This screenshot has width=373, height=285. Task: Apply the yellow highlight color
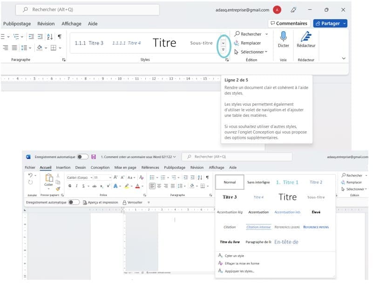point(127,186)
